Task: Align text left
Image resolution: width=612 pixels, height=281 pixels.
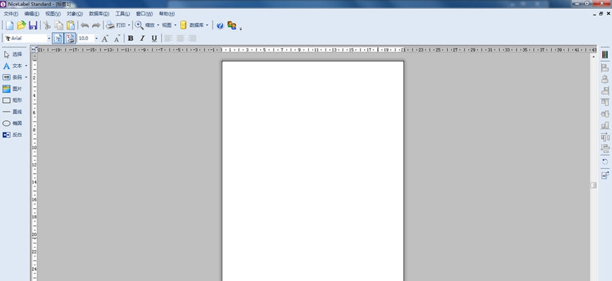Action: pos(168,38)
